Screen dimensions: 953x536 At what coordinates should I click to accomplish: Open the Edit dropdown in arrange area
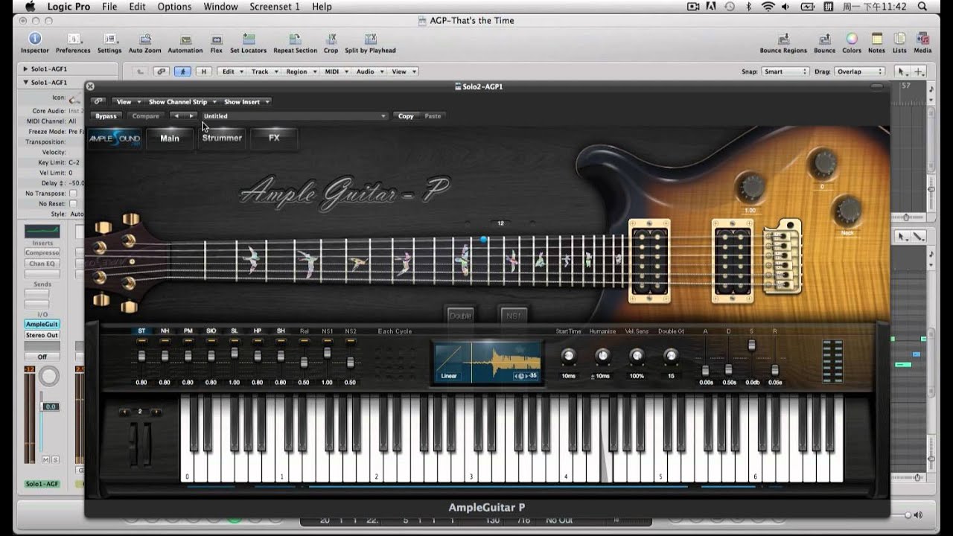pos(232,71)
